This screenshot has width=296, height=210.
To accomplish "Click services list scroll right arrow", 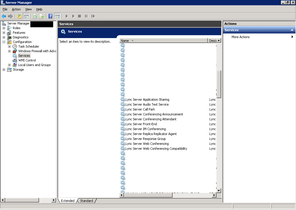I will coord(214,195).
